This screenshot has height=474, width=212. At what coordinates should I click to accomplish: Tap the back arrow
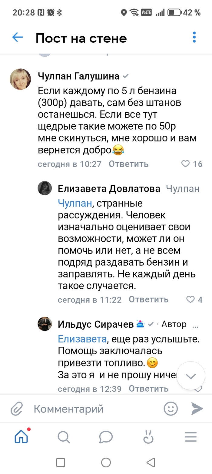click(18, 38)
